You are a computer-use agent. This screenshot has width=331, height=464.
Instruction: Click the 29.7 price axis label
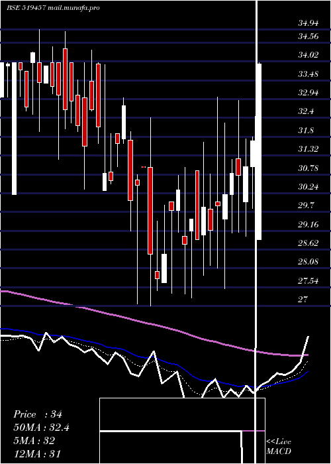[x=306, y=205]
